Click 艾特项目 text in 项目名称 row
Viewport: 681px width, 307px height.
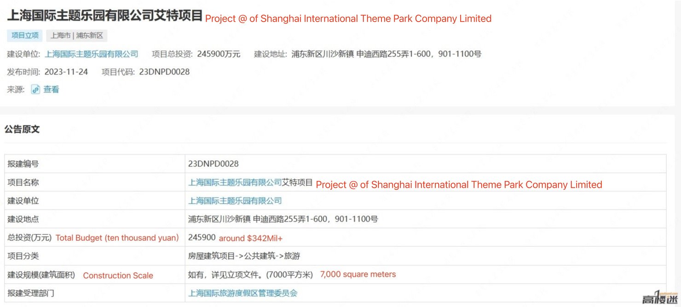point(297,182)
